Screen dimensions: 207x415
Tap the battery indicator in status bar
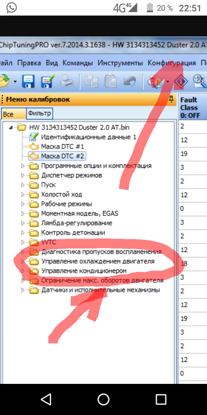[x=149, y=8]
